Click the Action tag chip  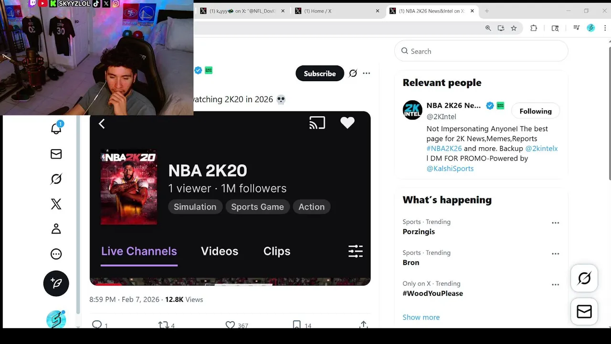point(311,207)
